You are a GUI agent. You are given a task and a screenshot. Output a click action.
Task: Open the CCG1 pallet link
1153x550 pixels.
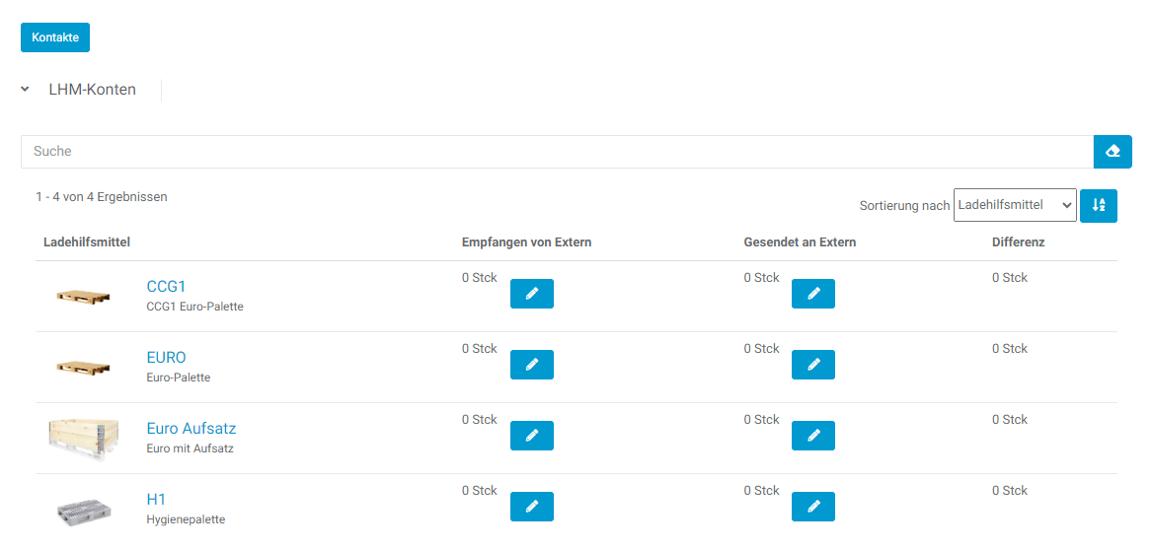pos(166,287)
